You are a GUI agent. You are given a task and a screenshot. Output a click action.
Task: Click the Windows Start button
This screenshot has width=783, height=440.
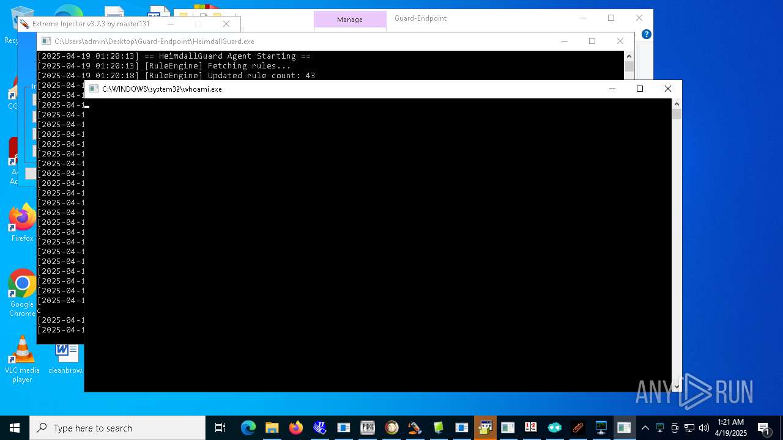point(14,428)
